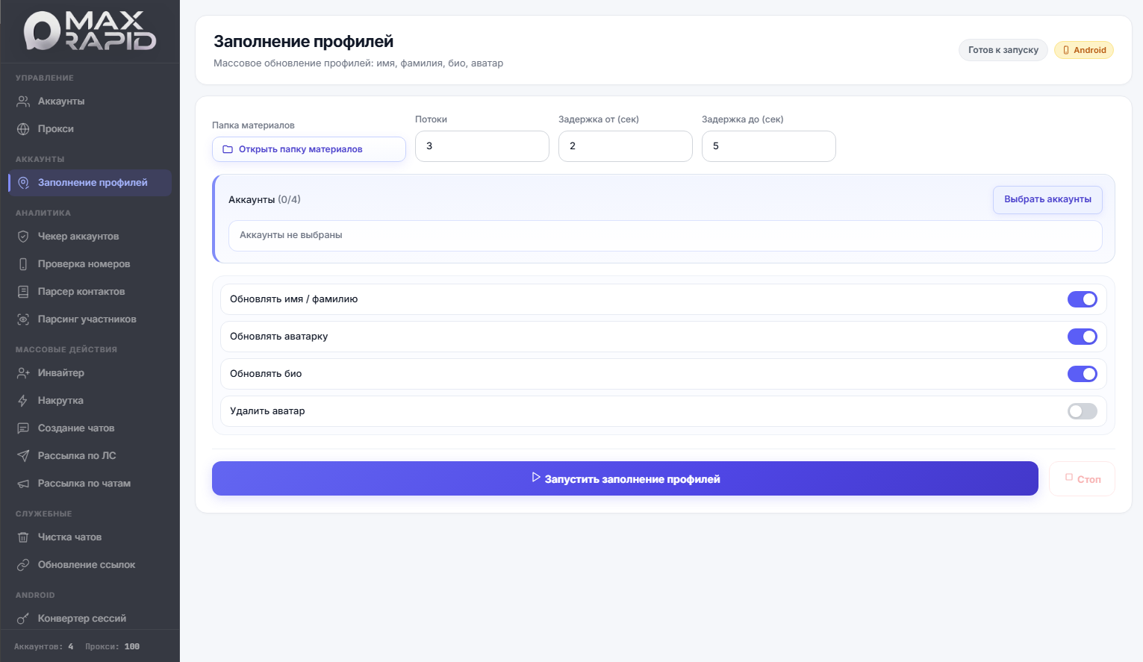
Task: Toggle the Обновлять био switch
Action: coord(1082,374)
